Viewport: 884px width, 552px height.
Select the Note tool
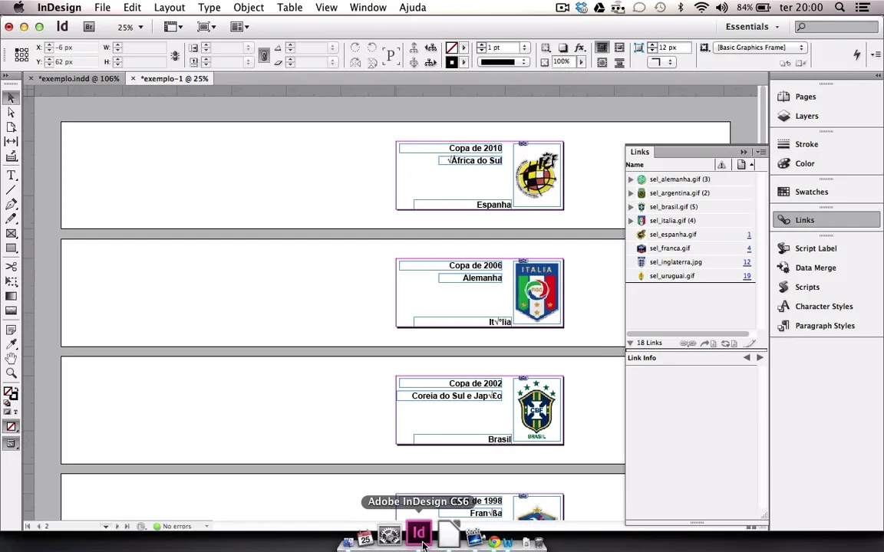11,330
